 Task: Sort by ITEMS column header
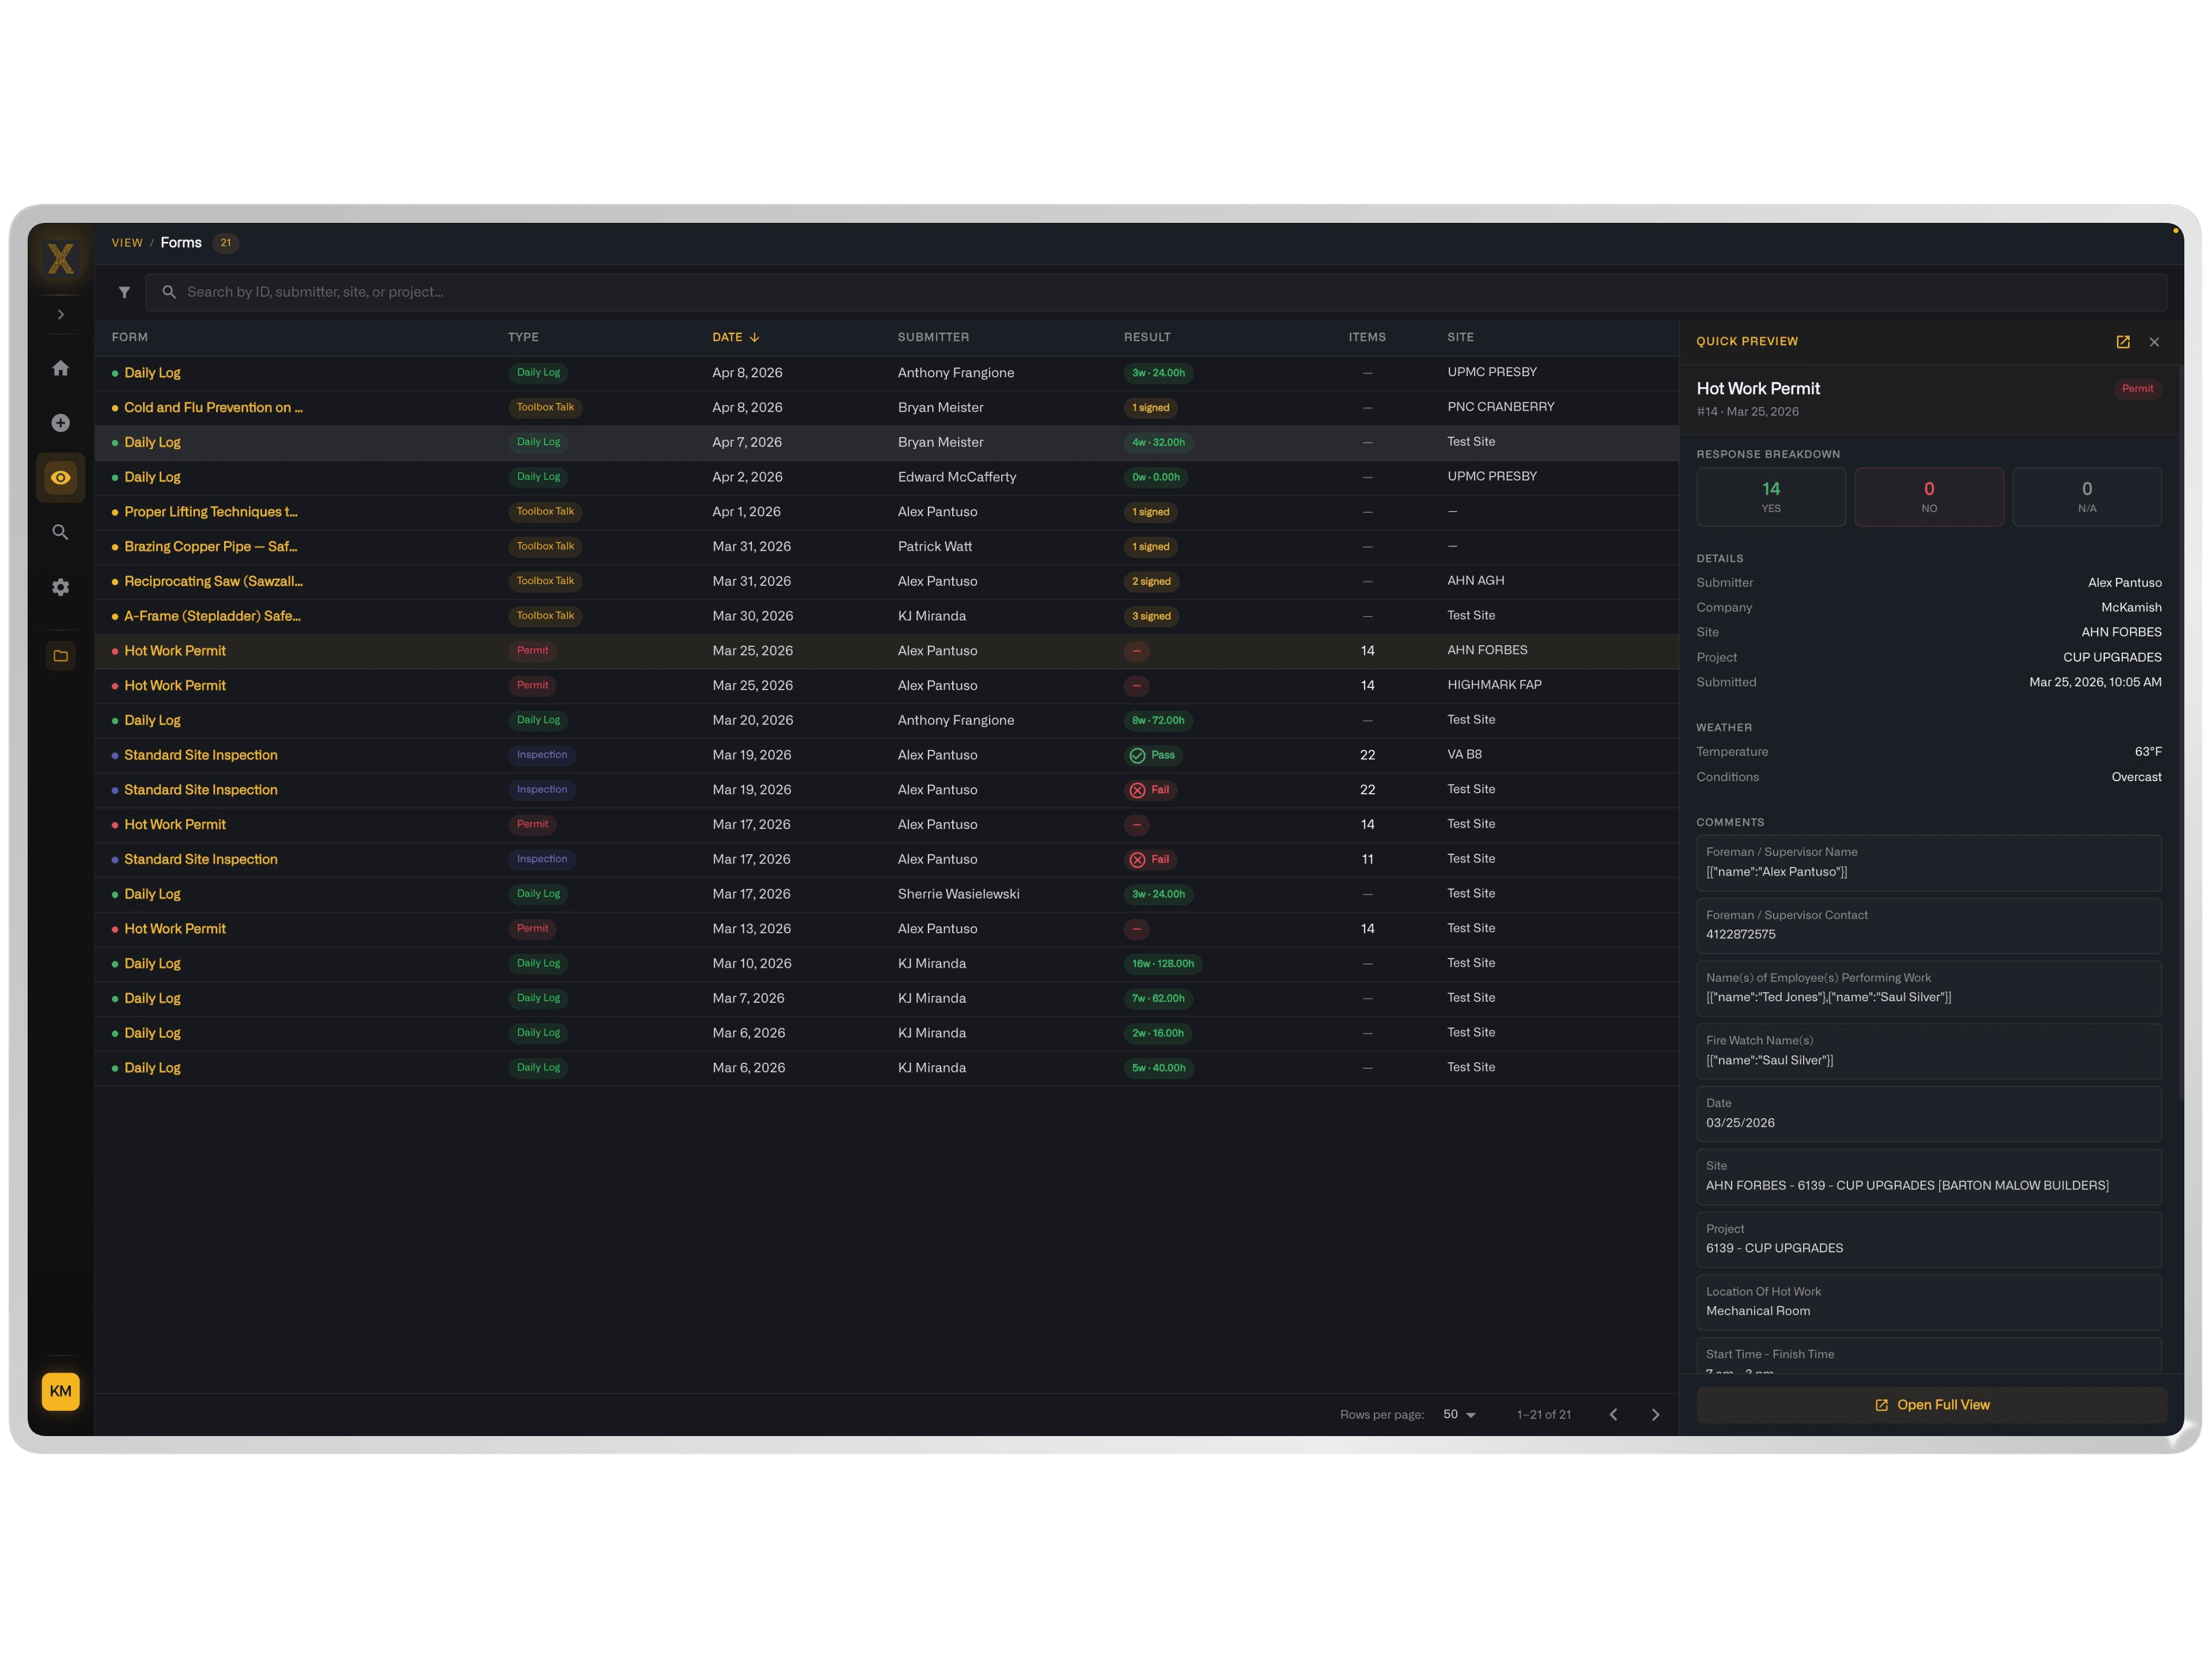pyautogui.click(x=1367, y=338)
